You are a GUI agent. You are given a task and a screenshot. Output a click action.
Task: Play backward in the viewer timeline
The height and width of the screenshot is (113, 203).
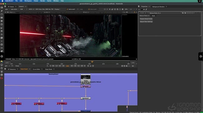click(x=63, y=66)
